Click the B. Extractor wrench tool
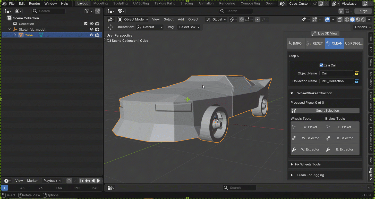Screen dimensions: 375x199 [x=342, y=150]
